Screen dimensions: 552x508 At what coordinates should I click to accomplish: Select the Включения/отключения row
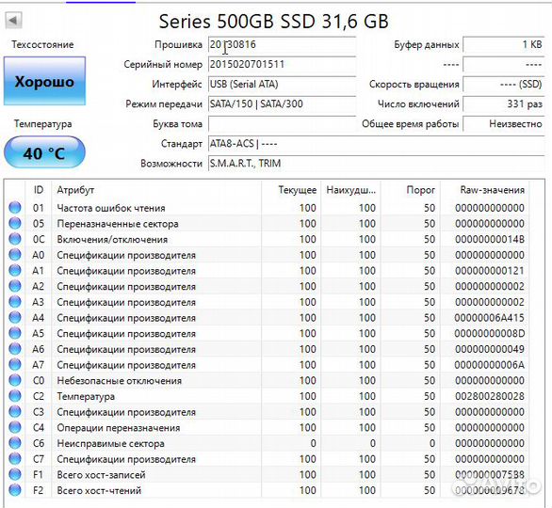267,239
